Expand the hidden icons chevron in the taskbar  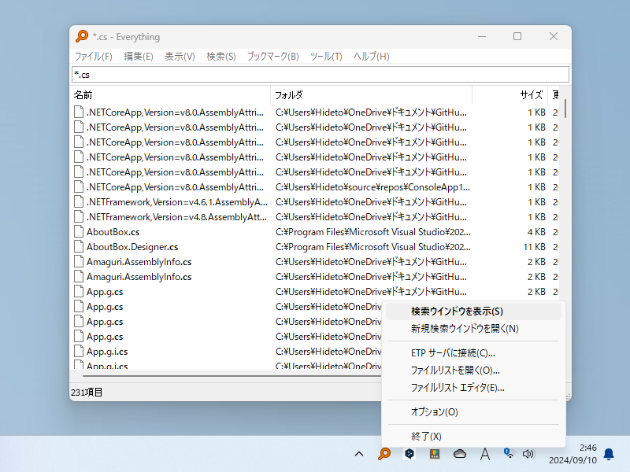click(359, 454)
